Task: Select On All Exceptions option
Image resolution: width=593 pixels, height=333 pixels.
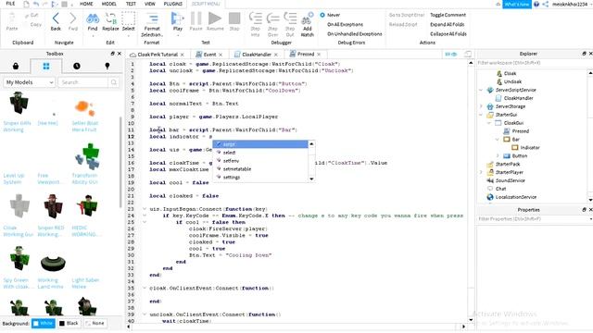Action: tap(345, 24)
